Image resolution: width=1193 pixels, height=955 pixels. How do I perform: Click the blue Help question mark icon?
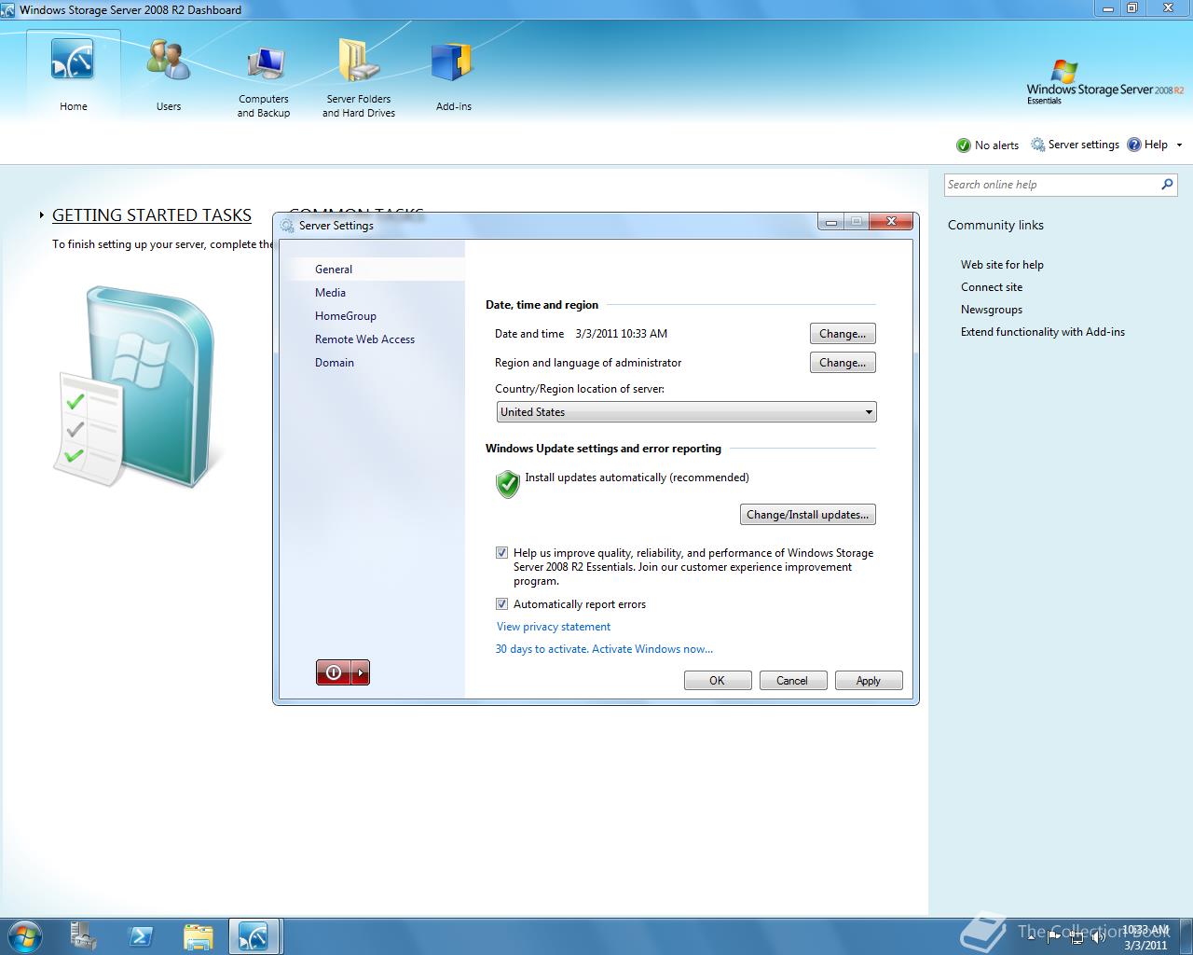(1134, 145)
